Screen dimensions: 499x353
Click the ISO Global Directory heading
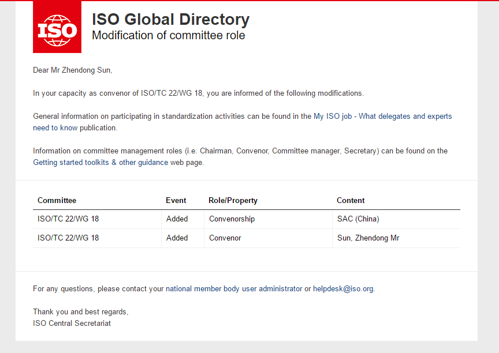[170, 19]
